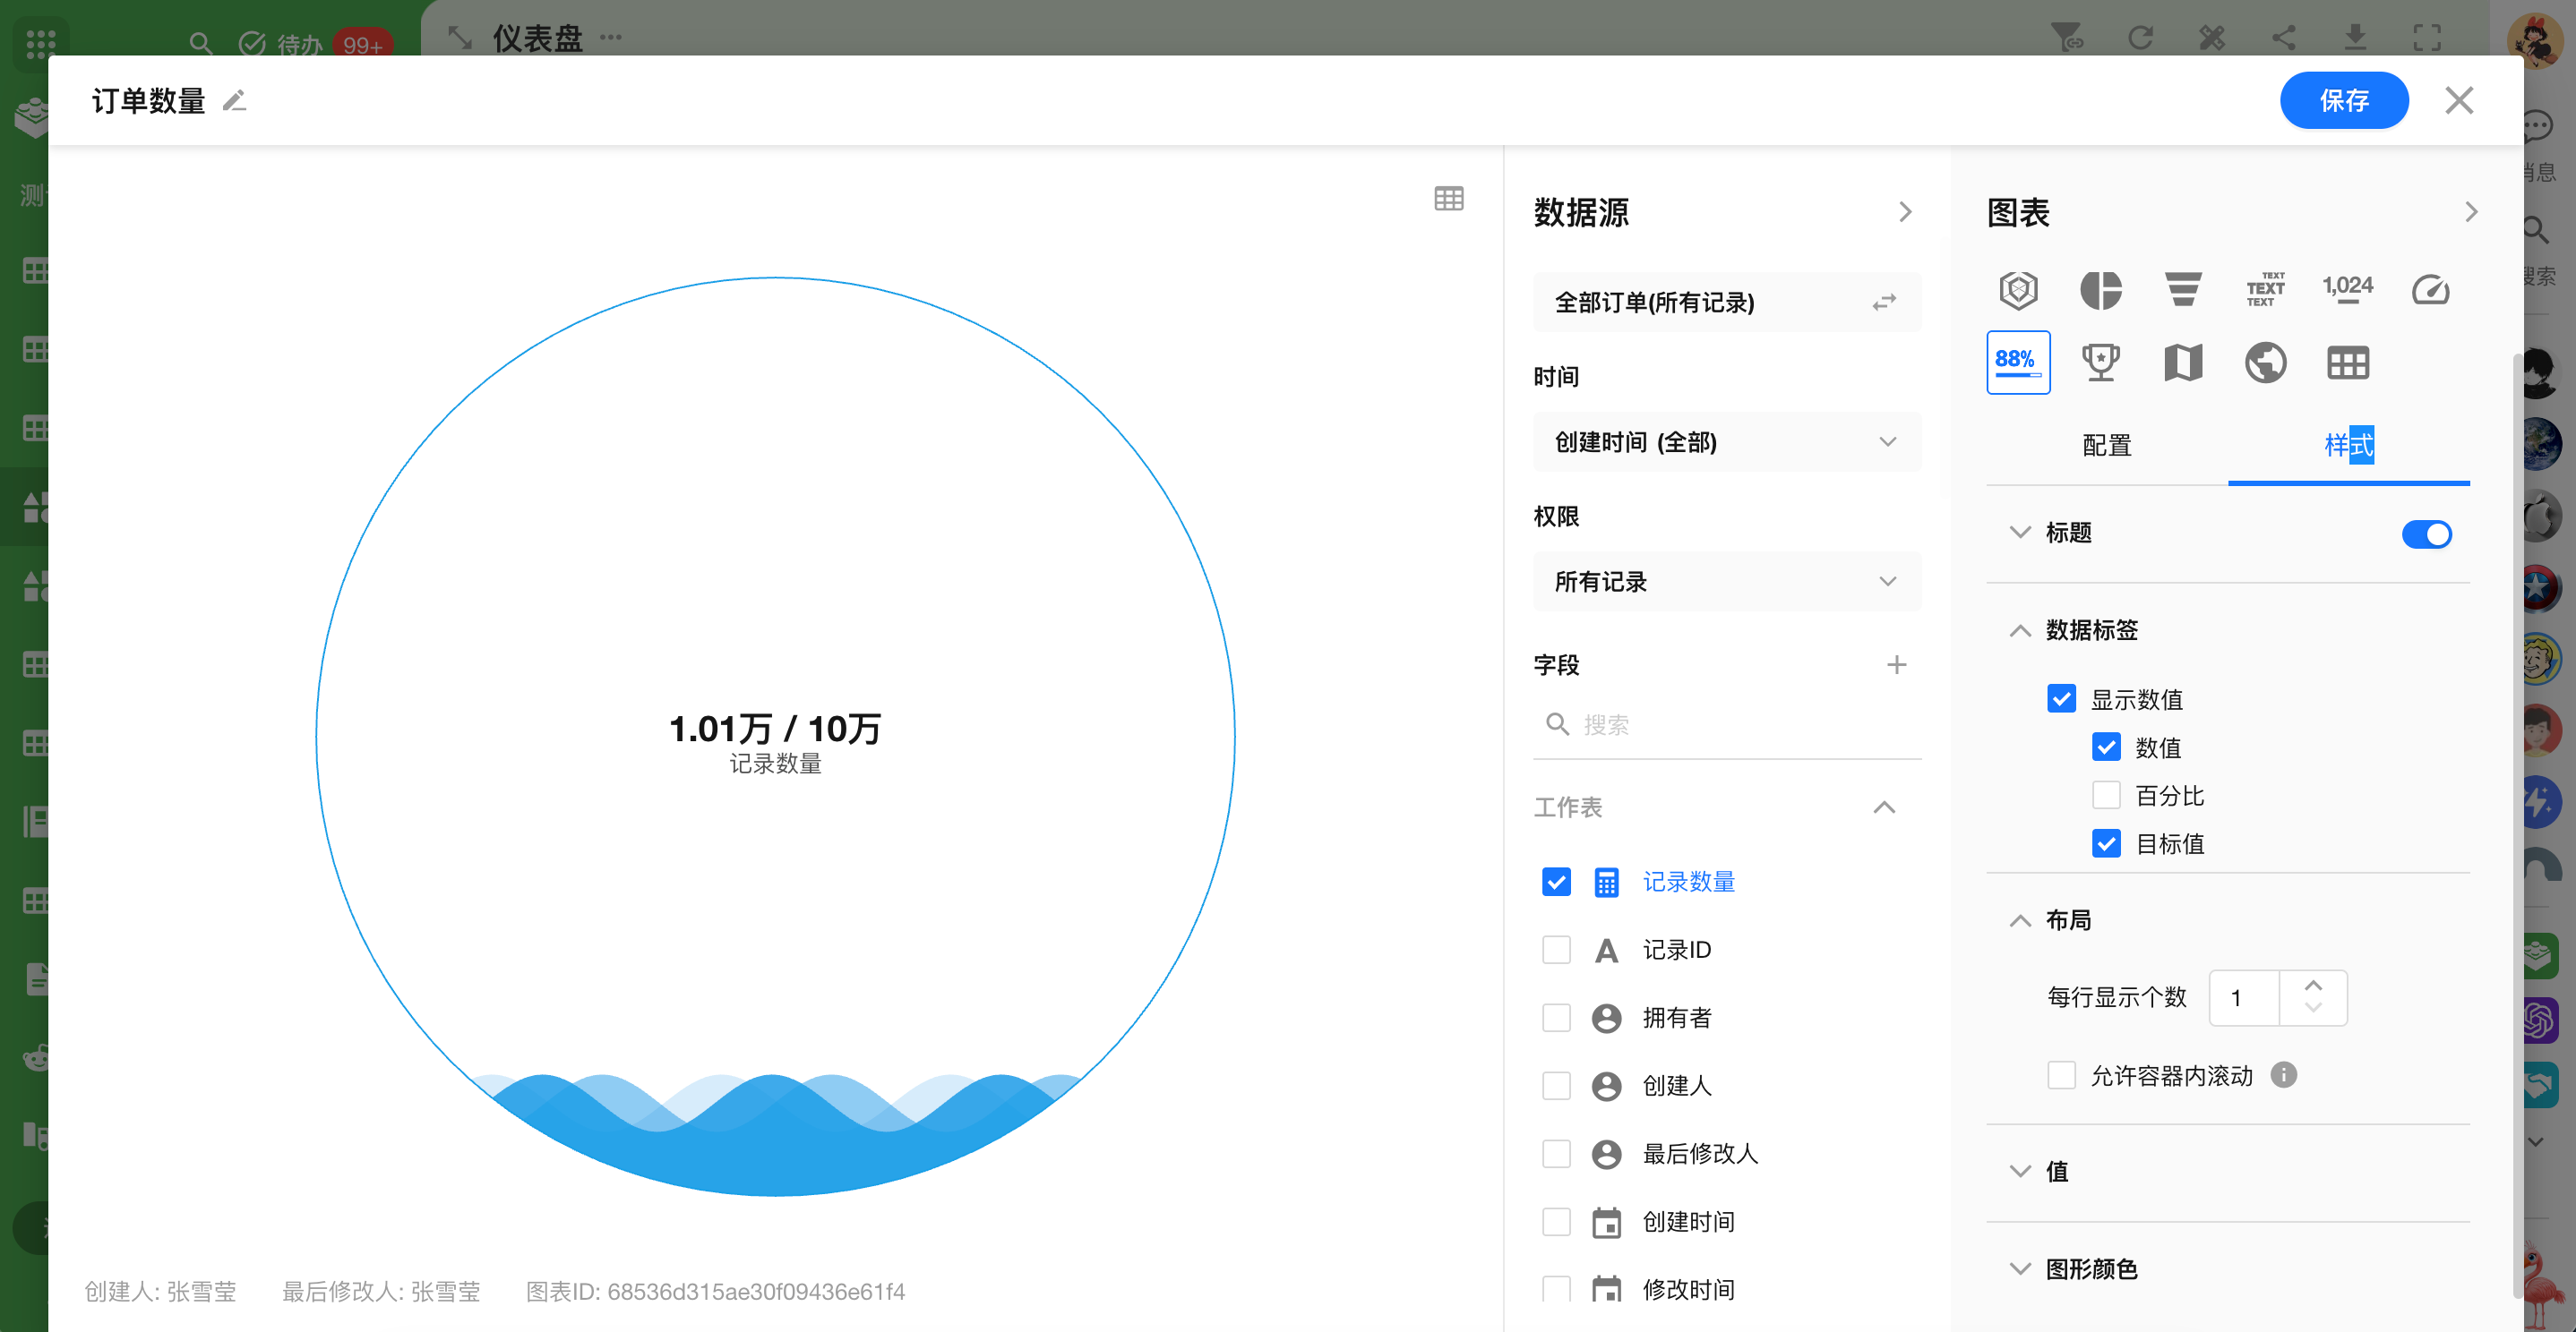Screen dimensions: 2576x1332
Task: Click the dashboard share icon
Action: 2283,38
